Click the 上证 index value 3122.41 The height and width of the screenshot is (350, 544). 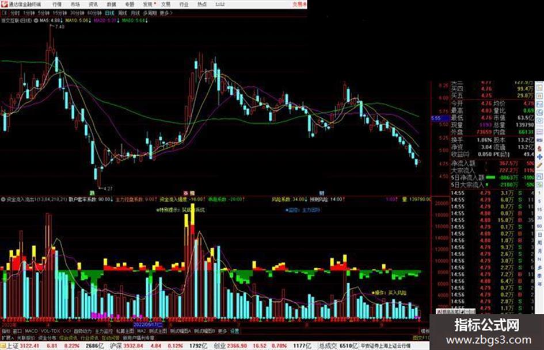pos(30,346)
